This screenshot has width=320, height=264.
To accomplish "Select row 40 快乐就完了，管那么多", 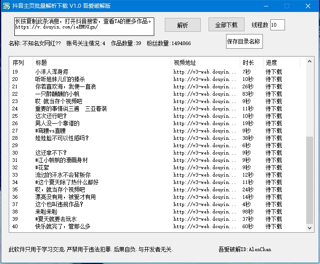I will [x=63, y=226].
